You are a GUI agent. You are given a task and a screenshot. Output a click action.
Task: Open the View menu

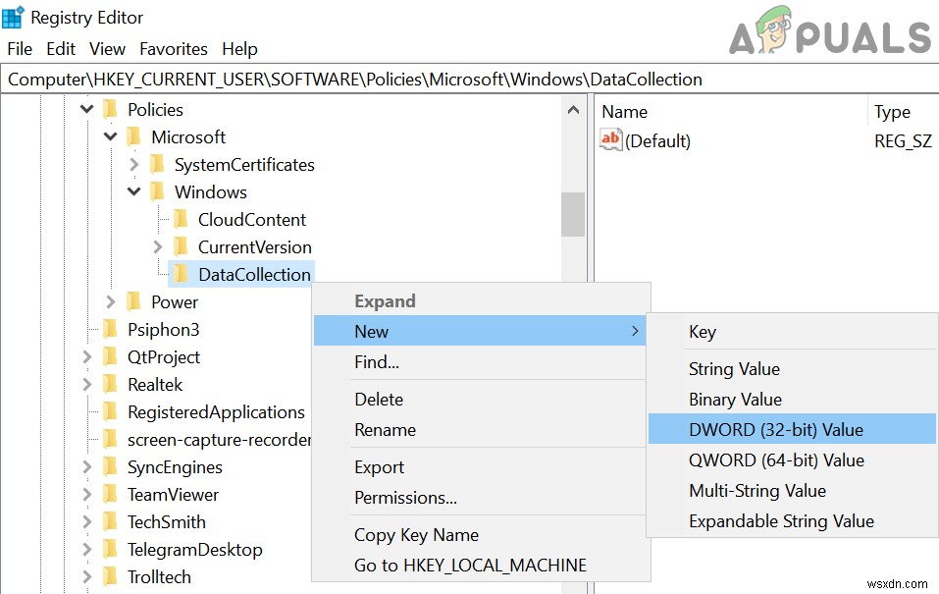tap(107, 48)
